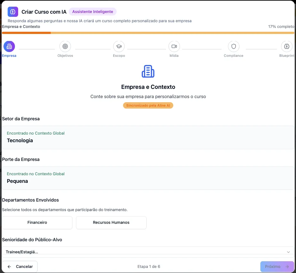Screen dimensions: 296x273
Task: Click the brain logo icon beside Criar Curso com IA
Action: [13, 12]
